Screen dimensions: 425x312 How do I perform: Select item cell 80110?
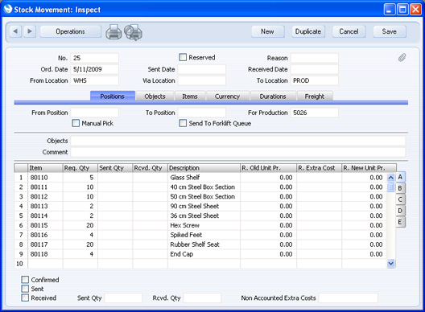point(45,178)
